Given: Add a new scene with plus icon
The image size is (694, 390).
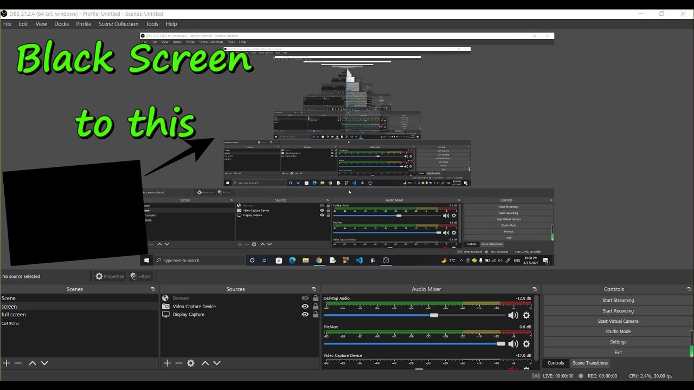Looking at the screenshot, I should (x=7, y=363).
